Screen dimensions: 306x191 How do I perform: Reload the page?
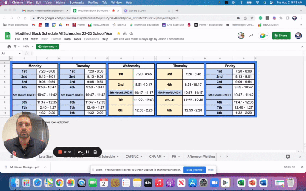pos(18,18)
